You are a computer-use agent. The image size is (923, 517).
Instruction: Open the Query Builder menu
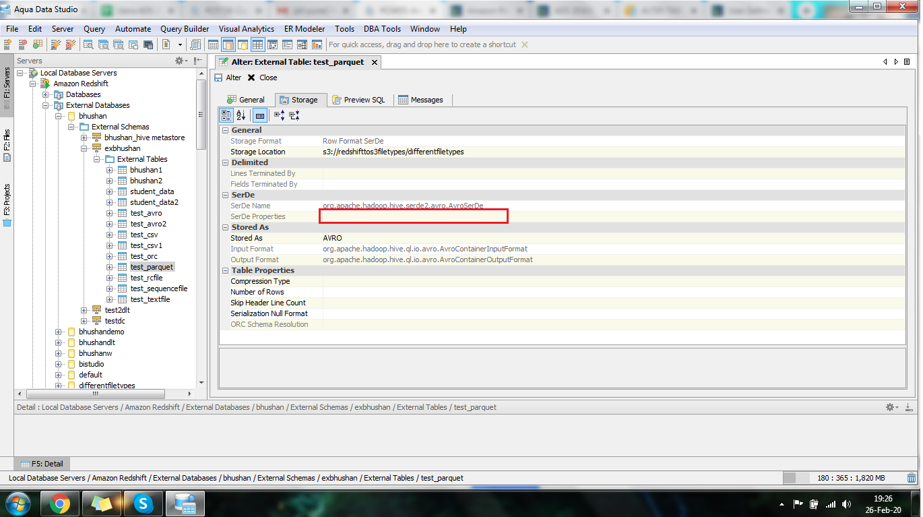(185, 29)
